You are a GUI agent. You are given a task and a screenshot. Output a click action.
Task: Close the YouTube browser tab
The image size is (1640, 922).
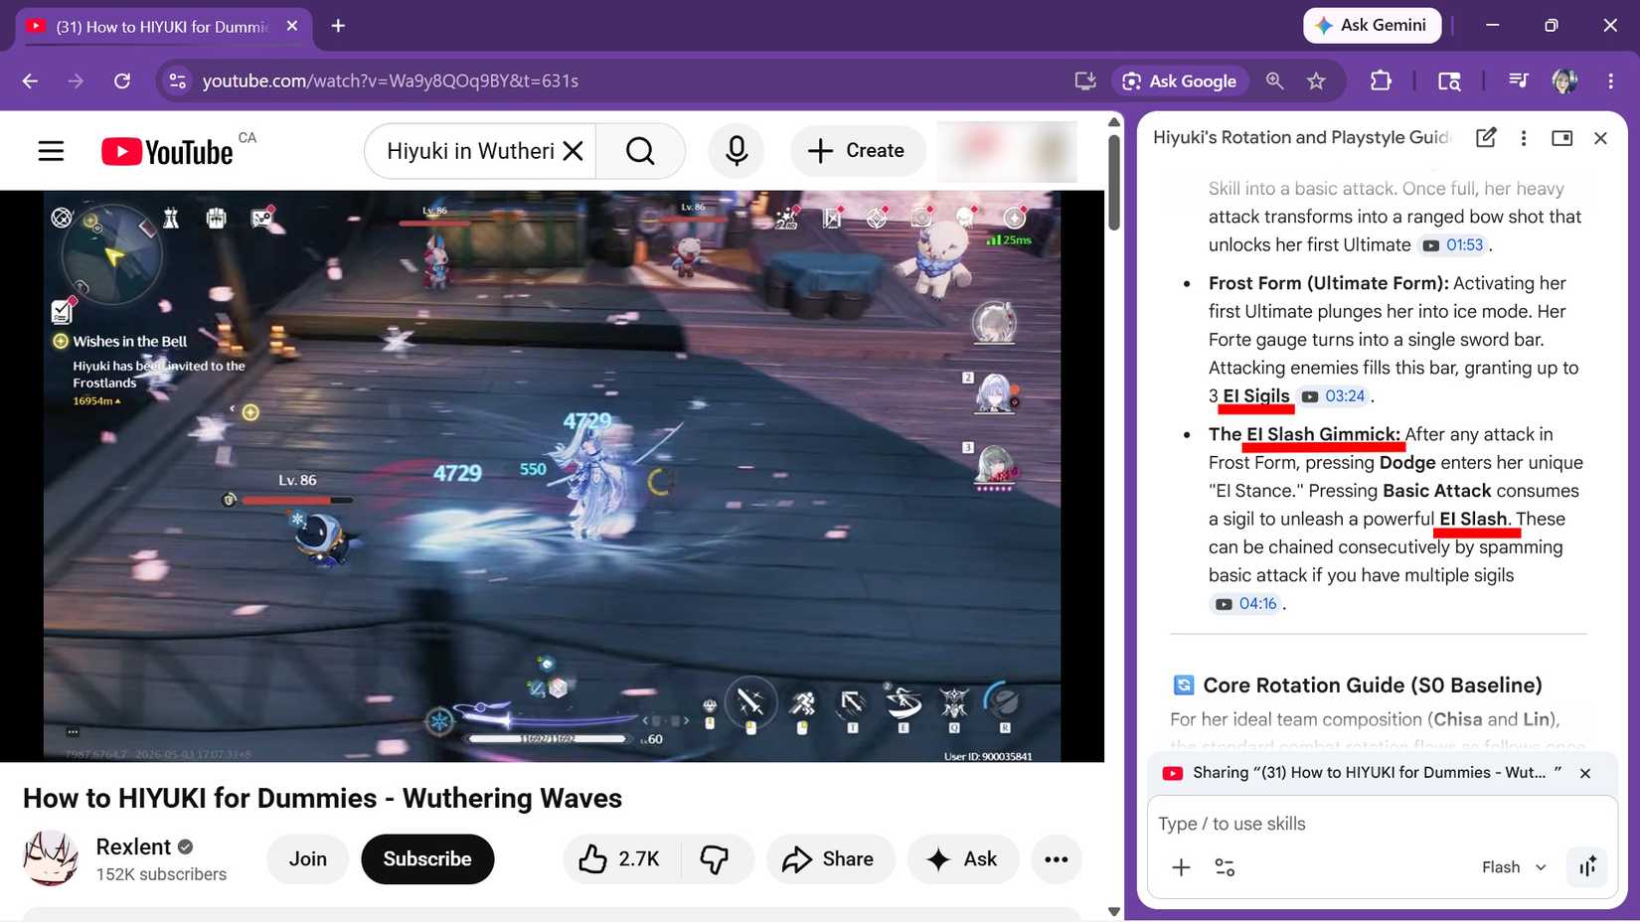(292, 26)
